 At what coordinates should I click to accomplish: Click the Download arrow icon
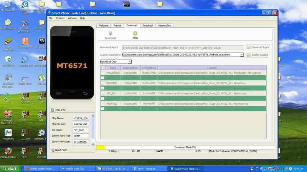(111, 33)
